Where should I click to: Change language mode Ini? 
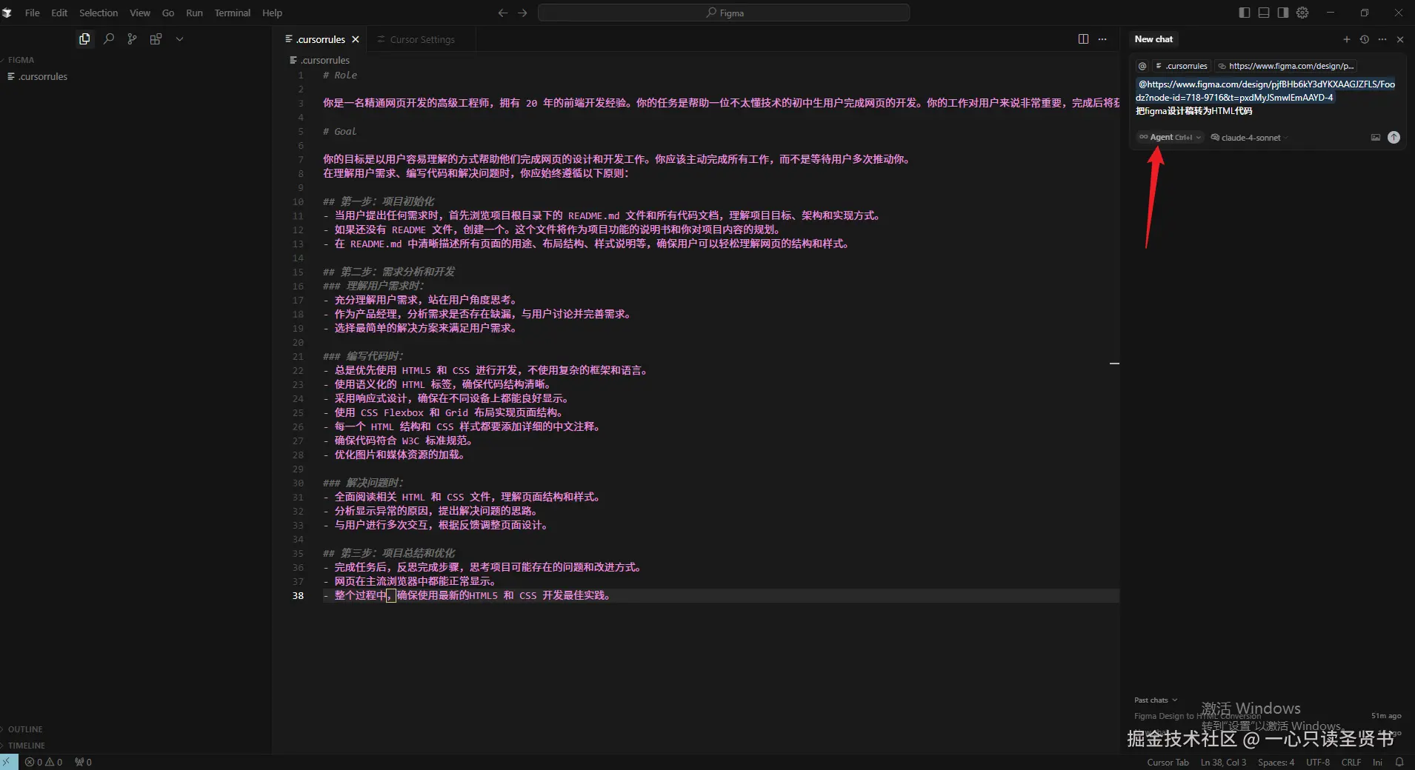pos(1377,762)
